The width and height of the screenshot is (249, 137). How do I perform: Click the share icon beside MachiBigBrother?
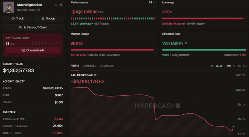61,5
